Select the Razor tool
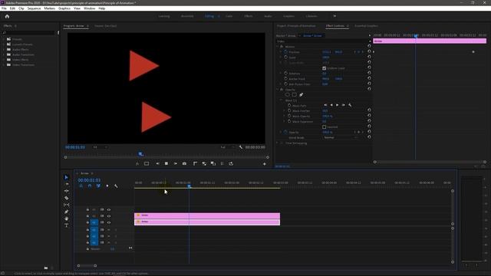 click(x=67, y=198)
